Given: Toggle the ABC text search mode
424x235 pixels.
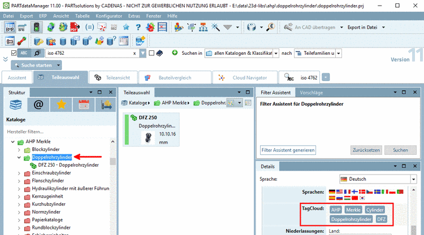Looking at the screenshot, I should (24, 53).
